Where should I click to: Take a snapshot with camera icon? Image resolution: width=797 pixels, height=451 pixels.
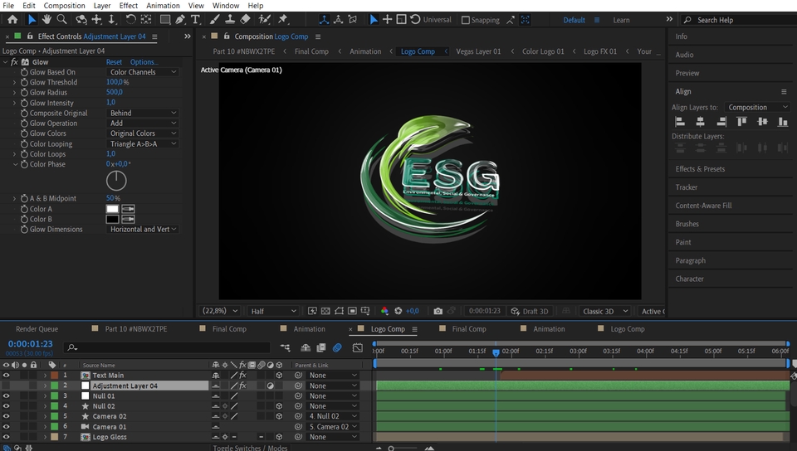(x=438, y=311)
